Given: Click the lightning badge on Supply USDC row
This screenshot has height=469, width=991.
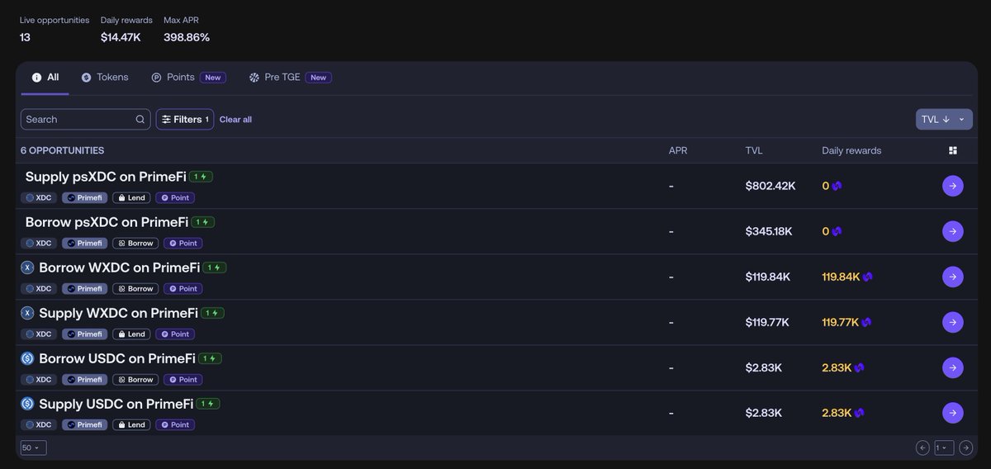Looking at the screenshot, I should click(208, 404).
